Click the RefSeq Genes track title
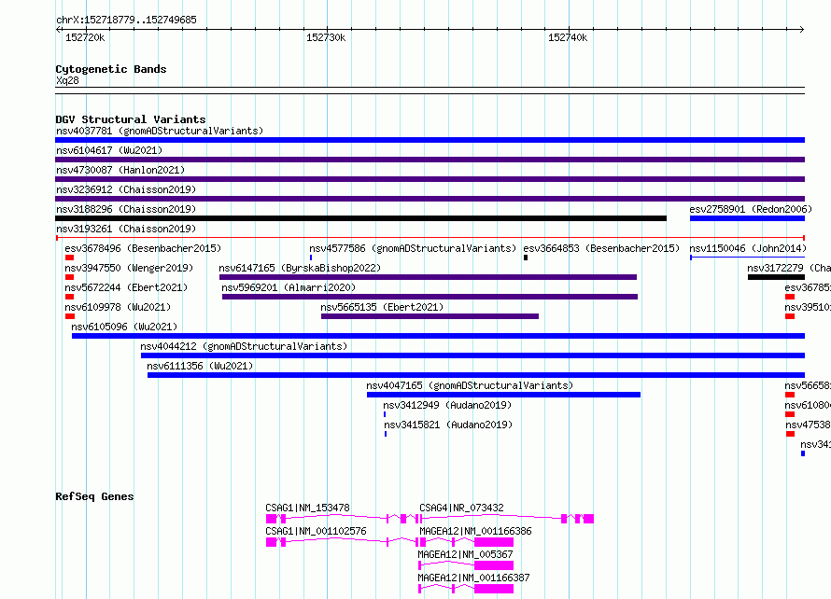This screenshot has height=599, width=831. click(94, 496)
